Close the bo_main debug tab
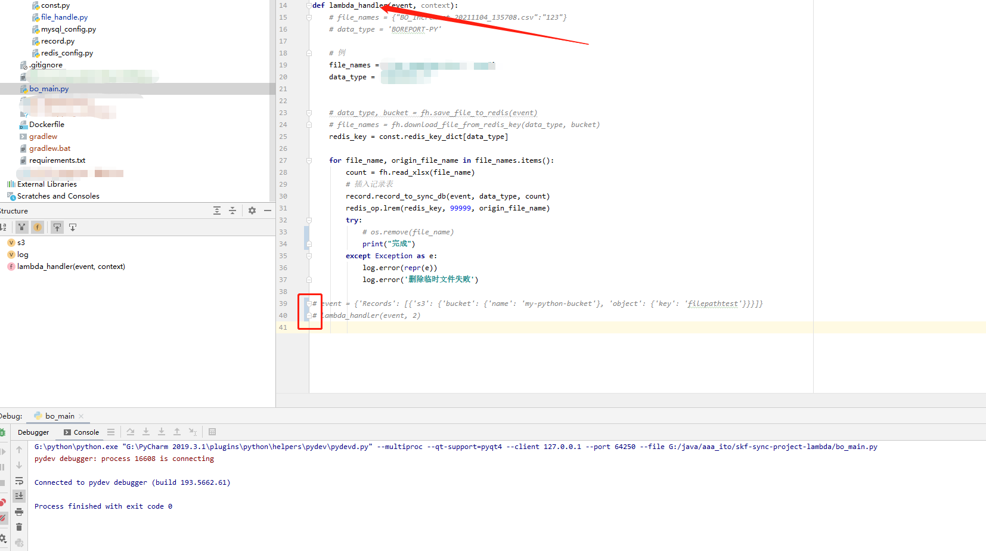The image size is (986, 551). pos(81,416)
